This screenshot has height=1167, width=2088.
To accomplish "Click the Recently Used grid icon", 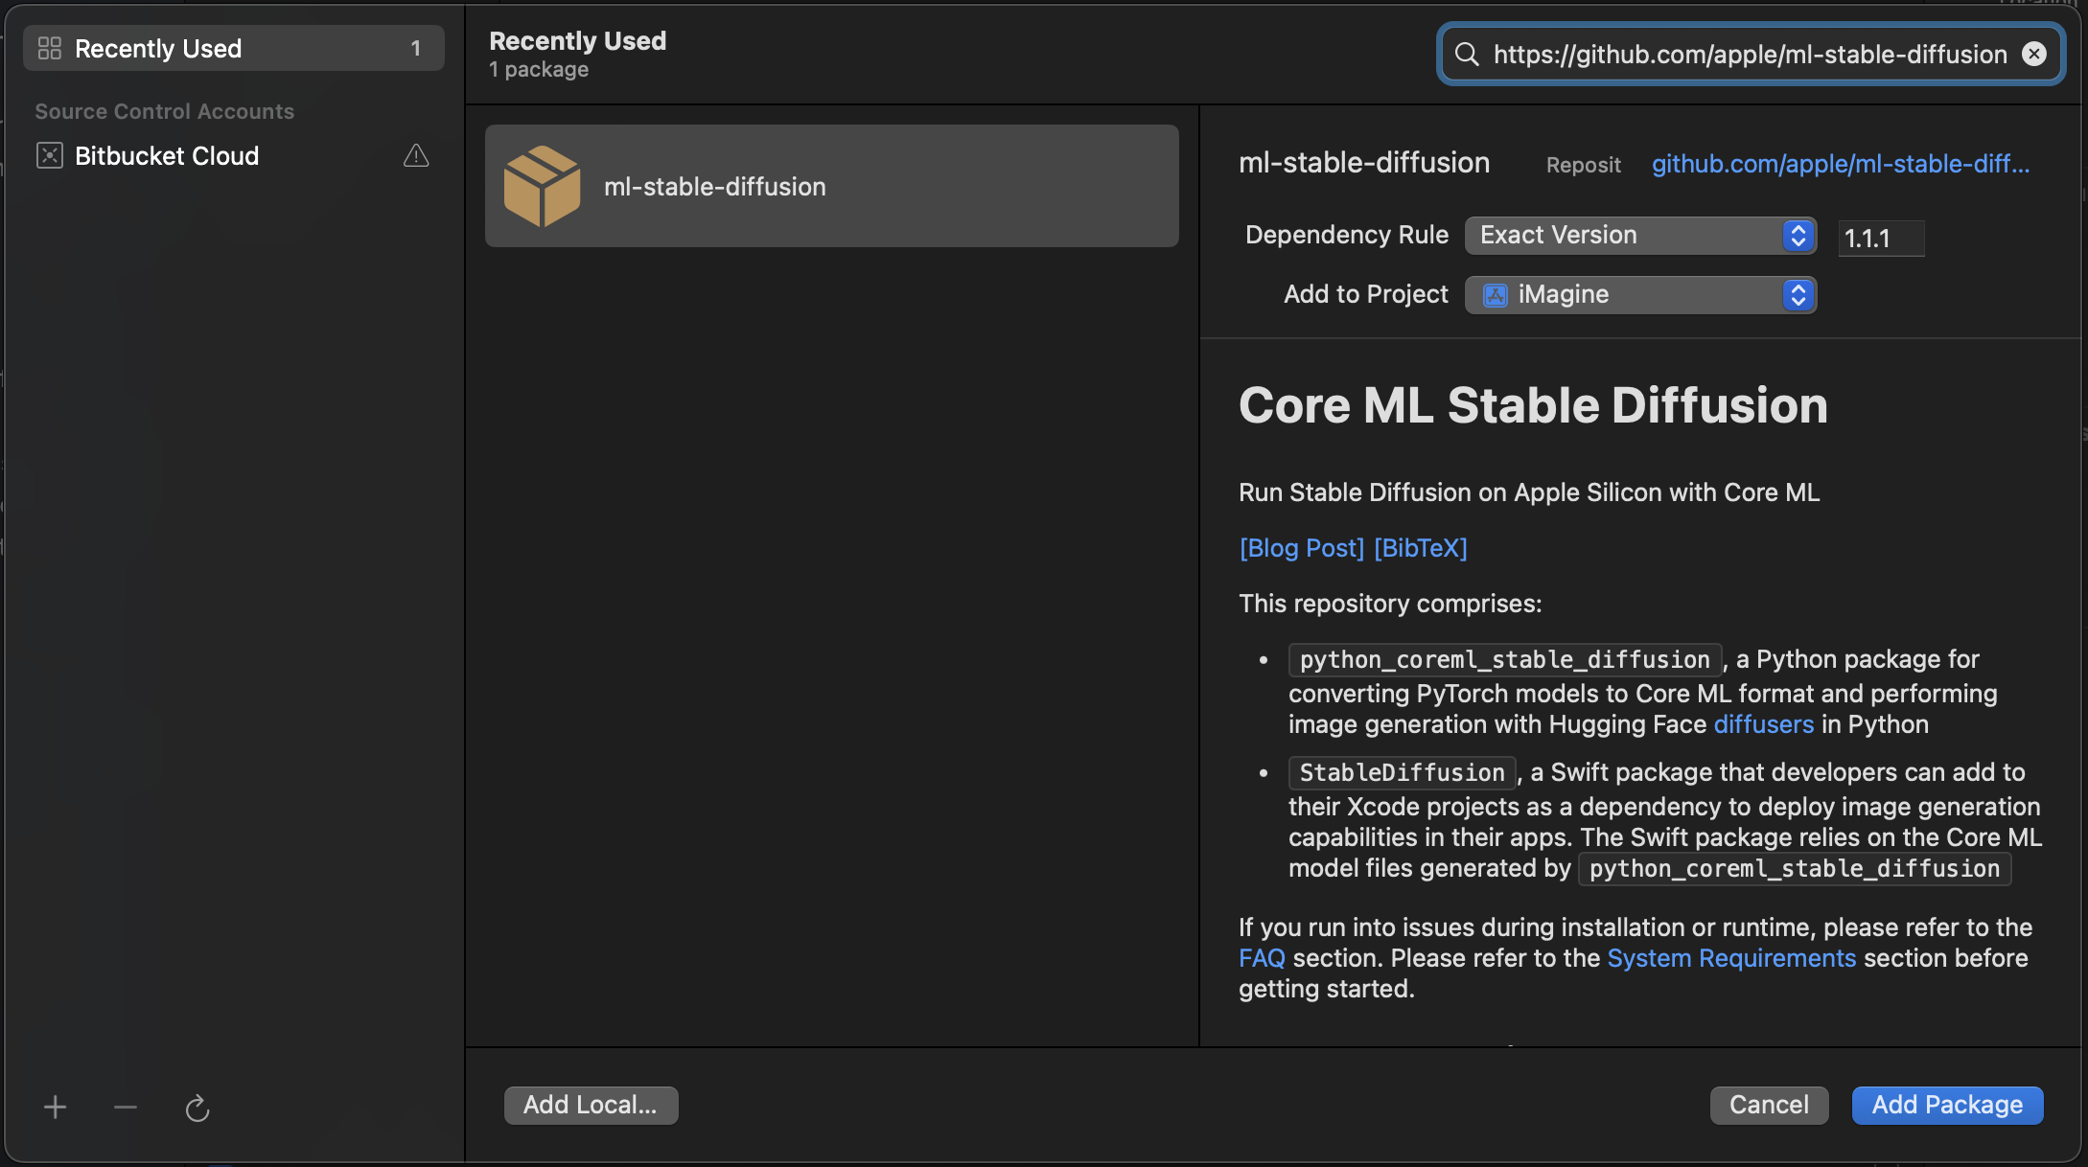I will point(50,48).
